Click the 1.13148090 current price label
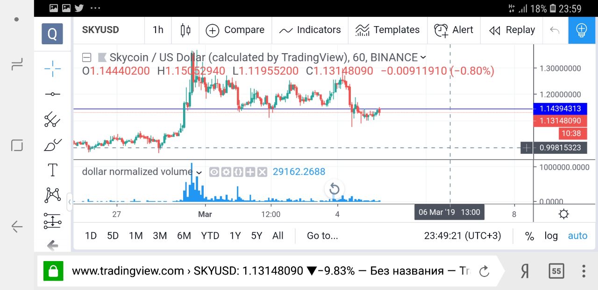The height and width of the screenshot is (290, 598). 560,121
